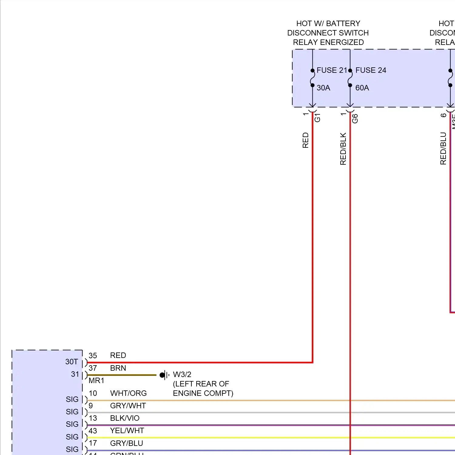Click the 30T terminal label
Image resolution: width=455 pixels, height=455 pixels.
pyautogui.click(x=72, y=362)
